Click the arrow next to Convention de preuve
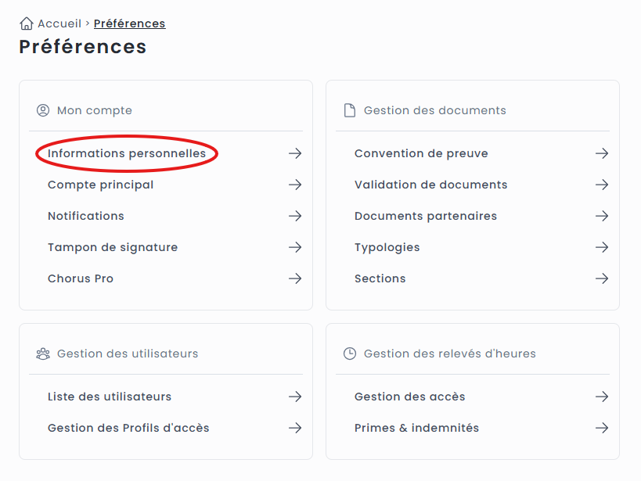641x481 pixels. coord(602,153)
